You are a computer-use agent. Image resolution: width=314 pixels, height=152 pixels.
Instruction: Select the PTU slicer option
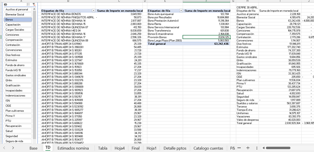click(18, 121)
